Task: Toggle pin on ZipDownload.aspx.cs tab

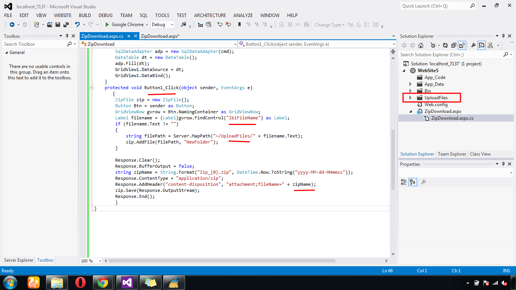Action: pos(128,36)
